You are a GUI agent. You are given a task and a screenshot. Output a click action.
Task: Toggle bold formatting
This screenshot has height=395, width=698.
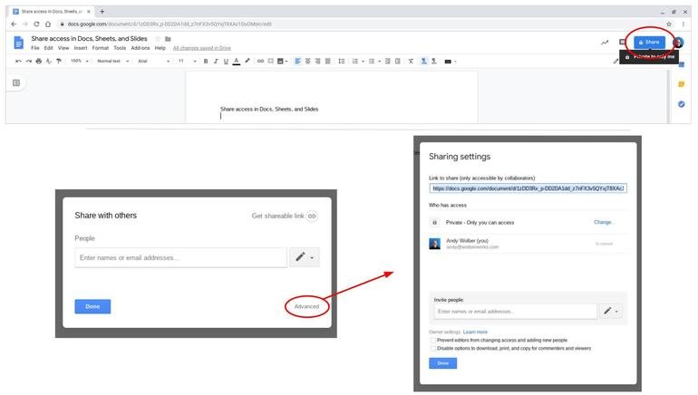pos(205,61)
